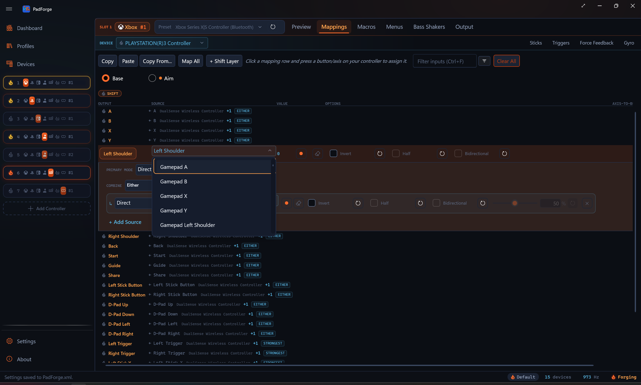The width and height of the screenshot is (641, 385).
Task: Click the Clear All button
Action: (506, 61)
